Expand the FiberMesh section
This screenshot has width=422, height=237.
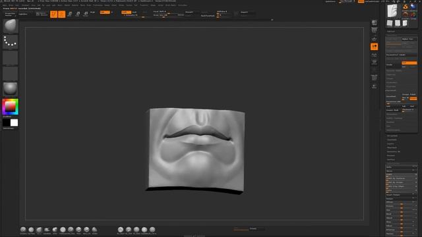tap(392, 147)
